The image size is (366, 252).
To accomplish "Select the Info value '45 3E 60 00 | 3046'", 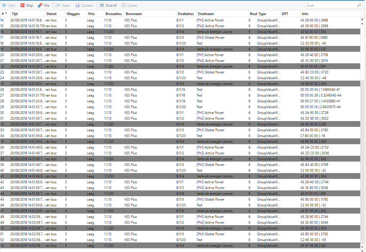I will click(x=314, y=223).
